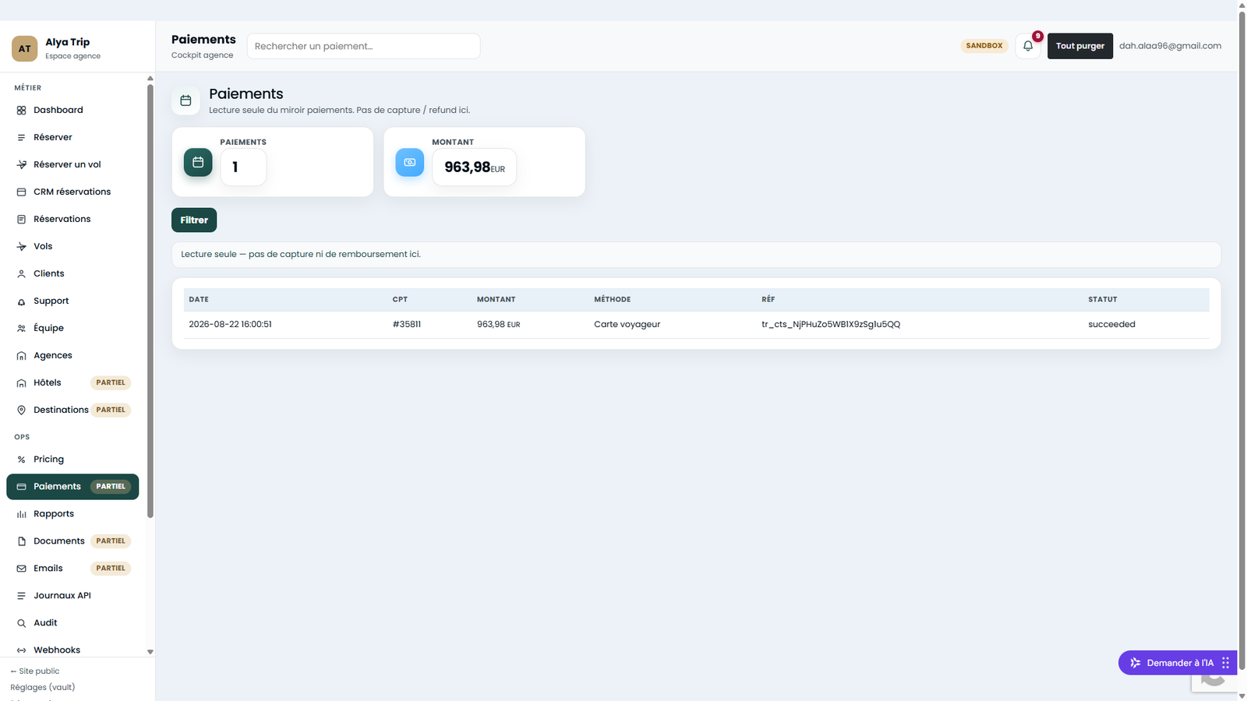
Task: Open the Documents section
Action: (x=72, y=541)
